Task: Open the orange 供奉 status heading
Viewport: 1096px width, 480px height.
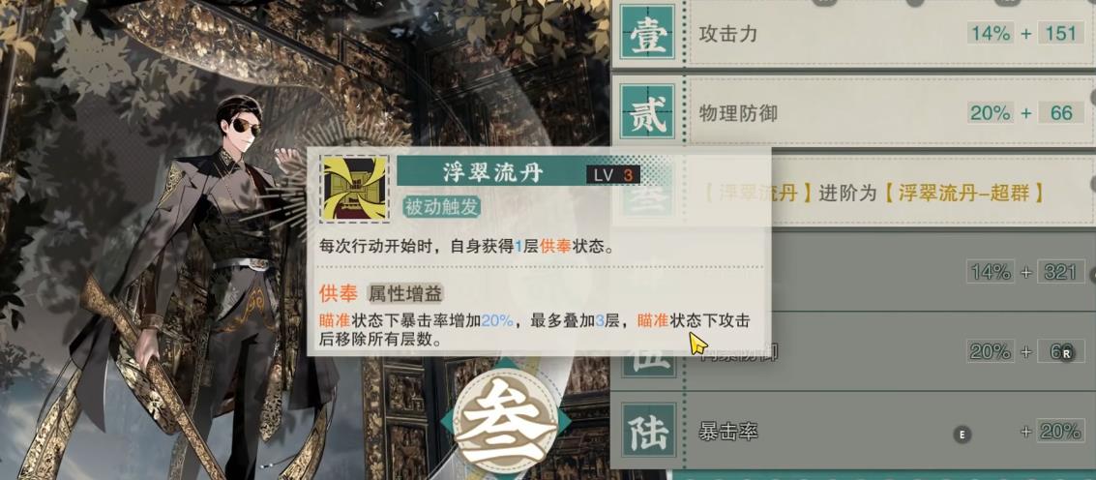Action: [x=339, y=293]
